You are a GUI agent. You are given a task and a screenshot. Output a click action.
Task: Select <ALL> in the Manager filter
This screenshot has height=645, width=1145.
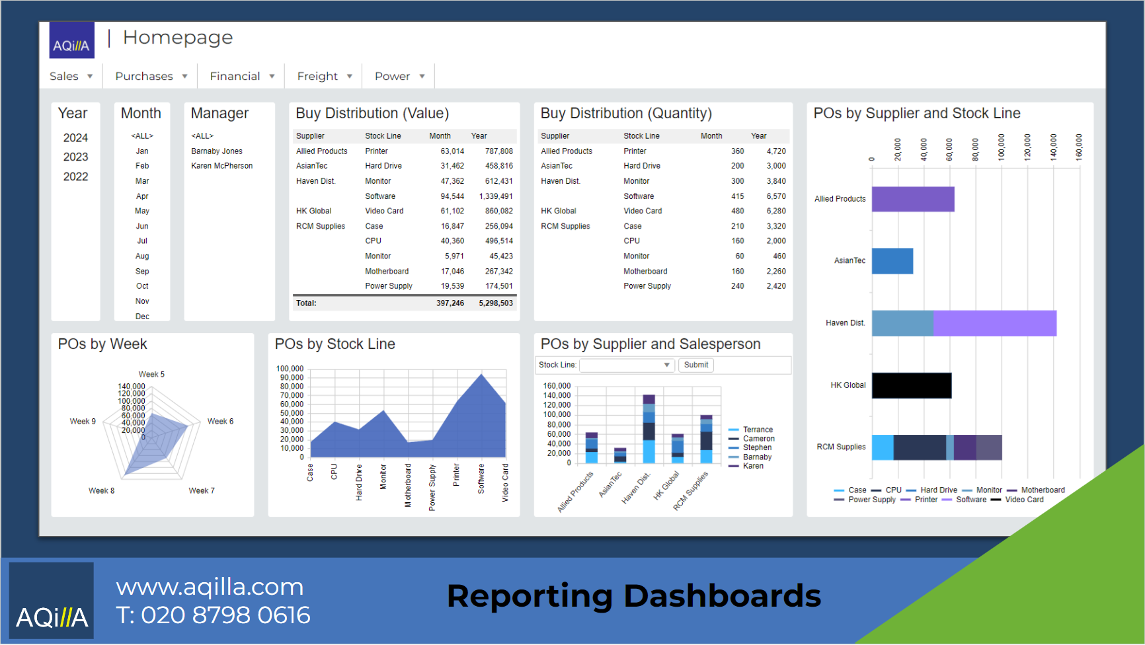202,136
